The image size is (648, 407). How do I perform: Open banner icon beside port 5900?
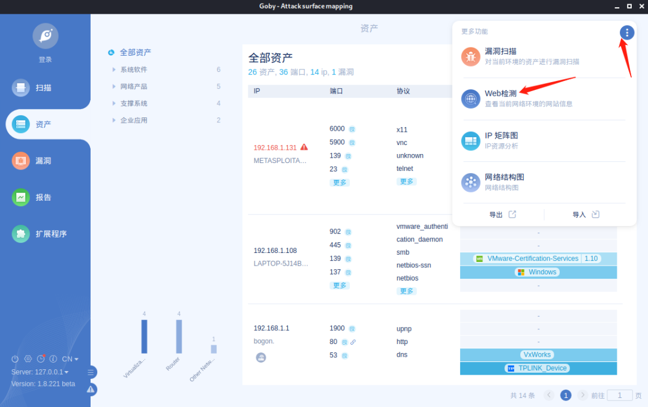352,143
